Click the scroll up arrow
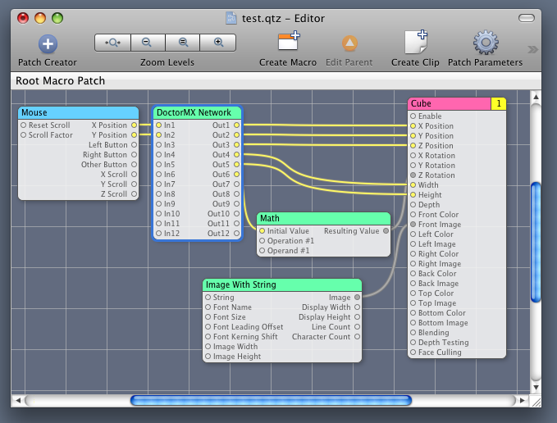The image size is (557, 423). [x=536, y=97]
